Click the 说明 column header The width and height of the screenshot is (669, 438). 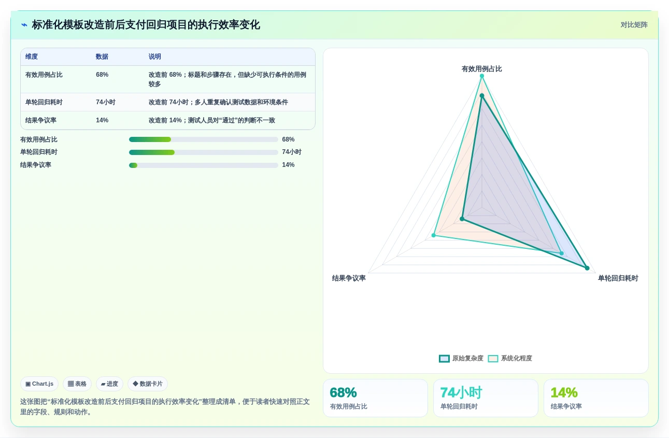click(155, 56)
